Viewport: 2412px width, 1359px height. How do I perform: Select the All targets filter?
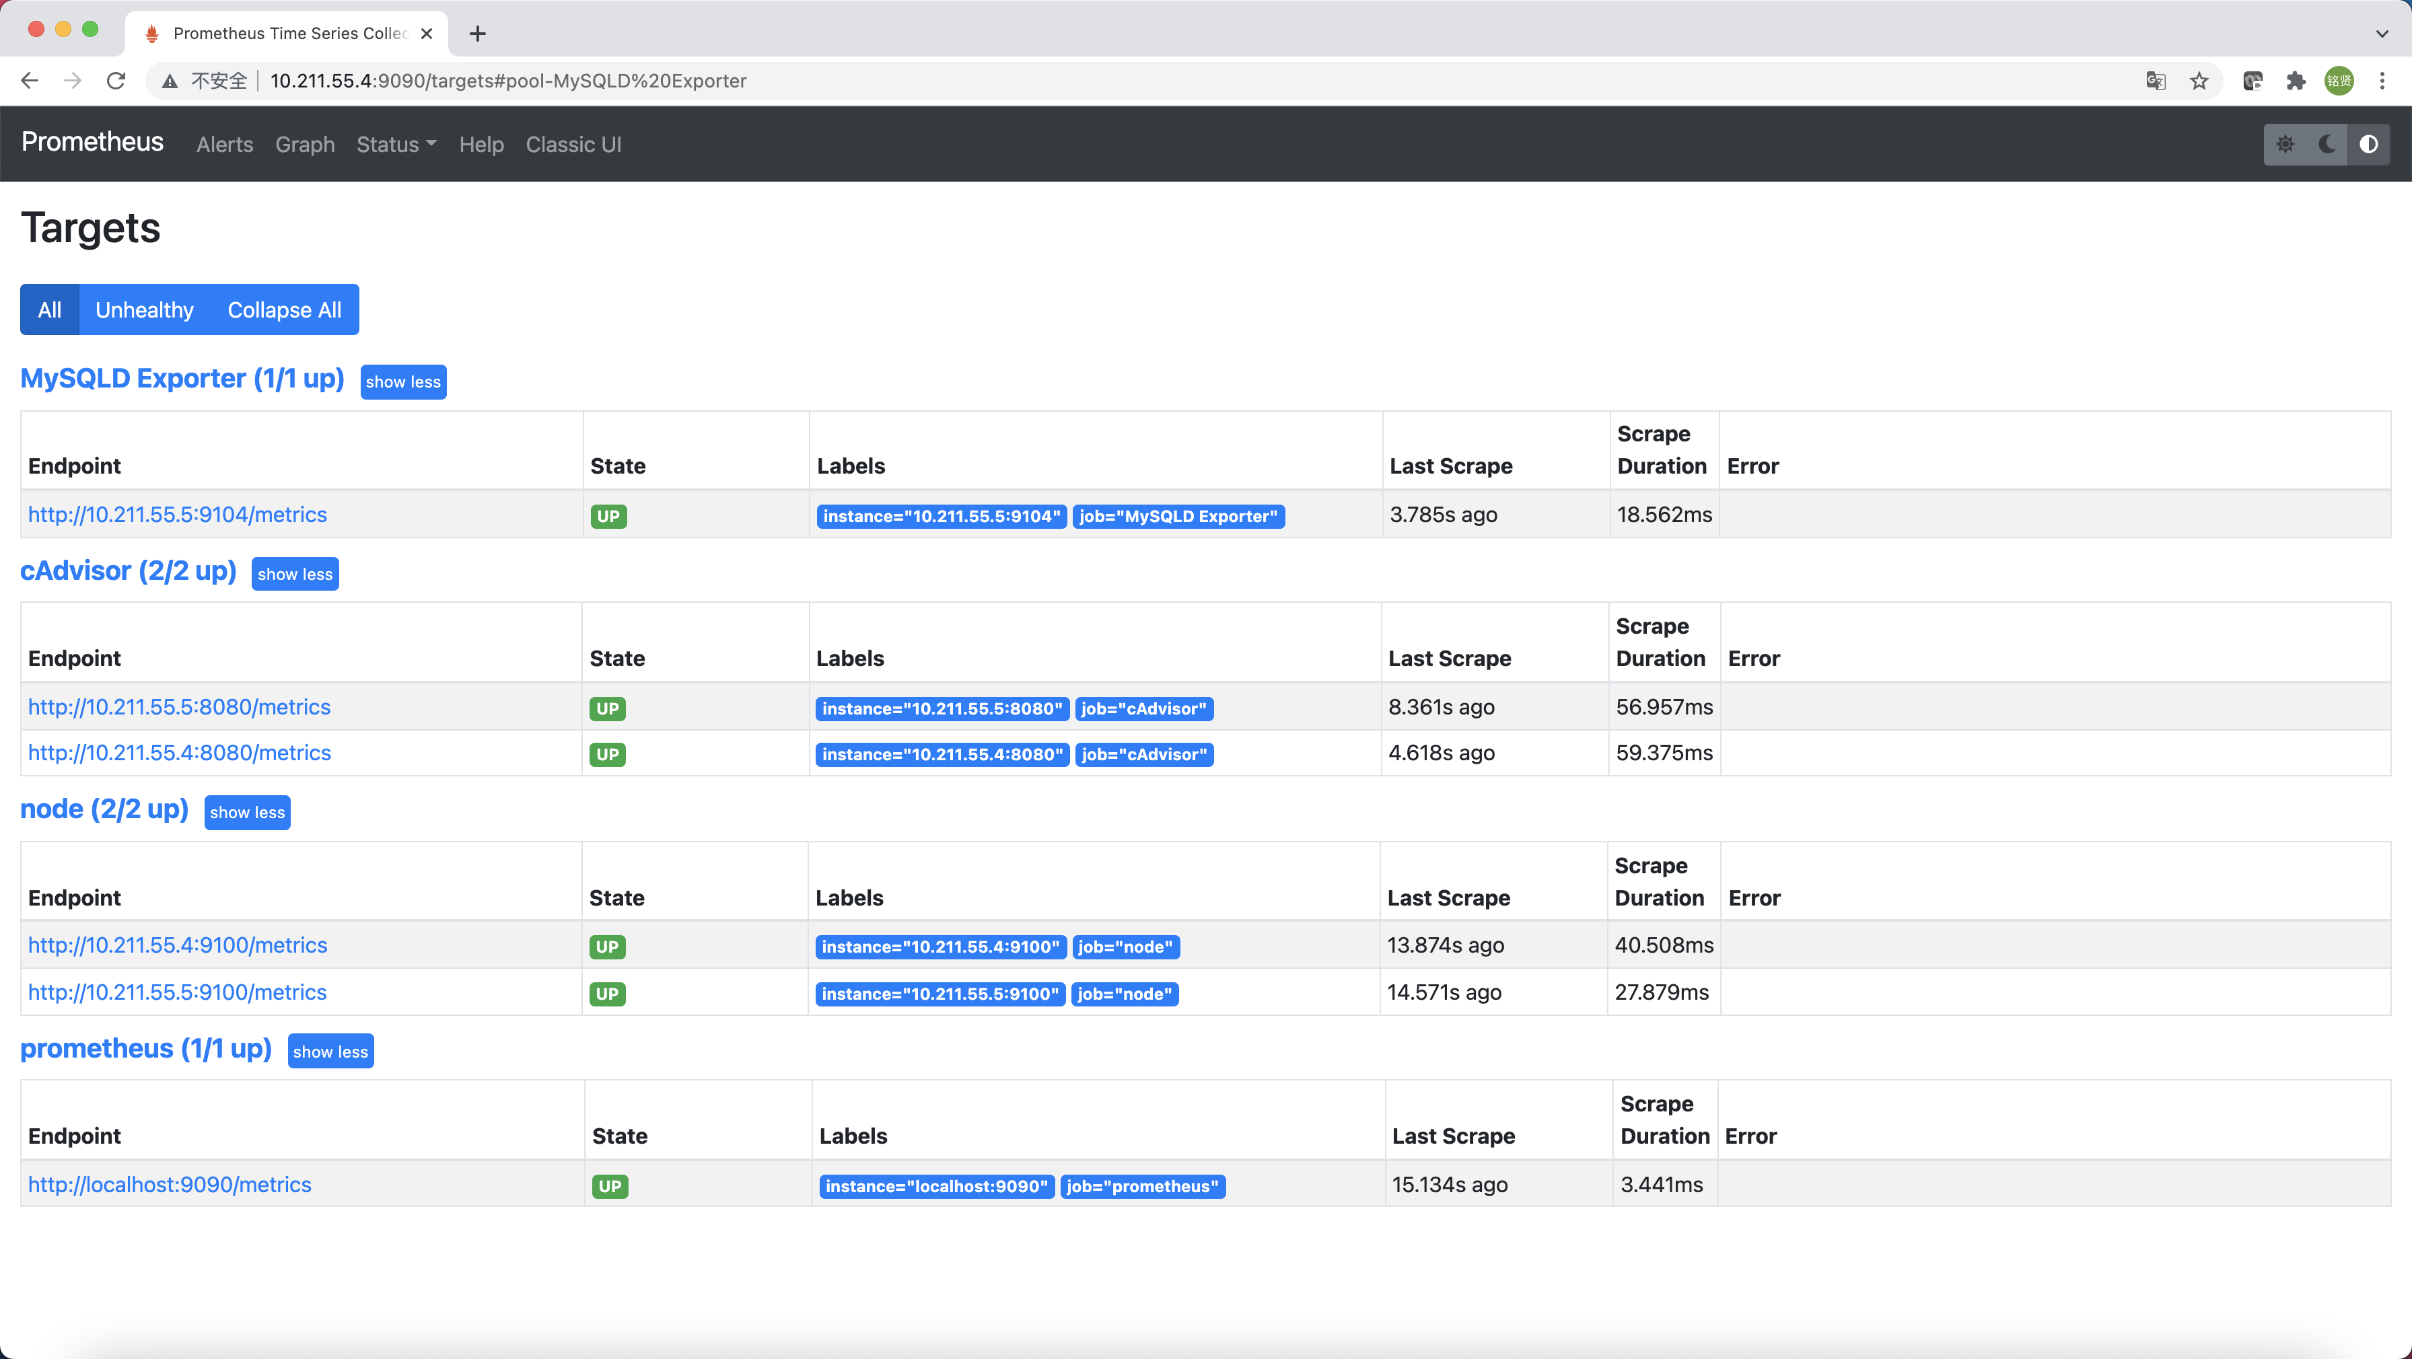[50, 309]
